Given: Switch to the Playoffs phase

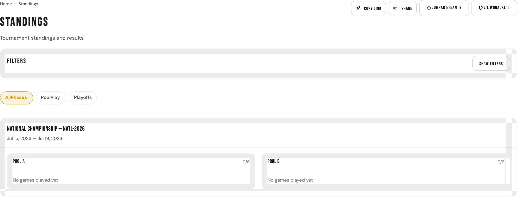Looking at the screenshot, I should pyautogui.click(x=83, y=98).
